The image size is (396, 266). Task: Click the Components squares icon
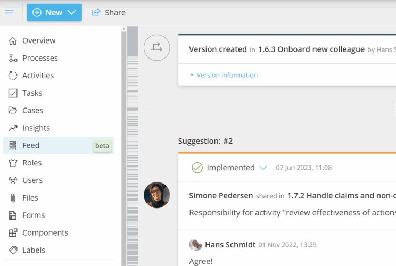[13, 233]
